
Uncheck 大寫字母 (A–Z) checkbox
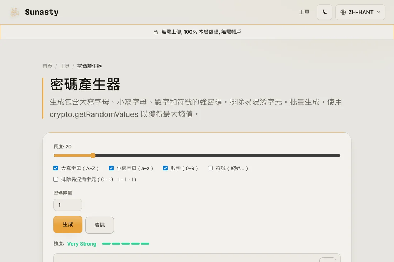point(56,168)
